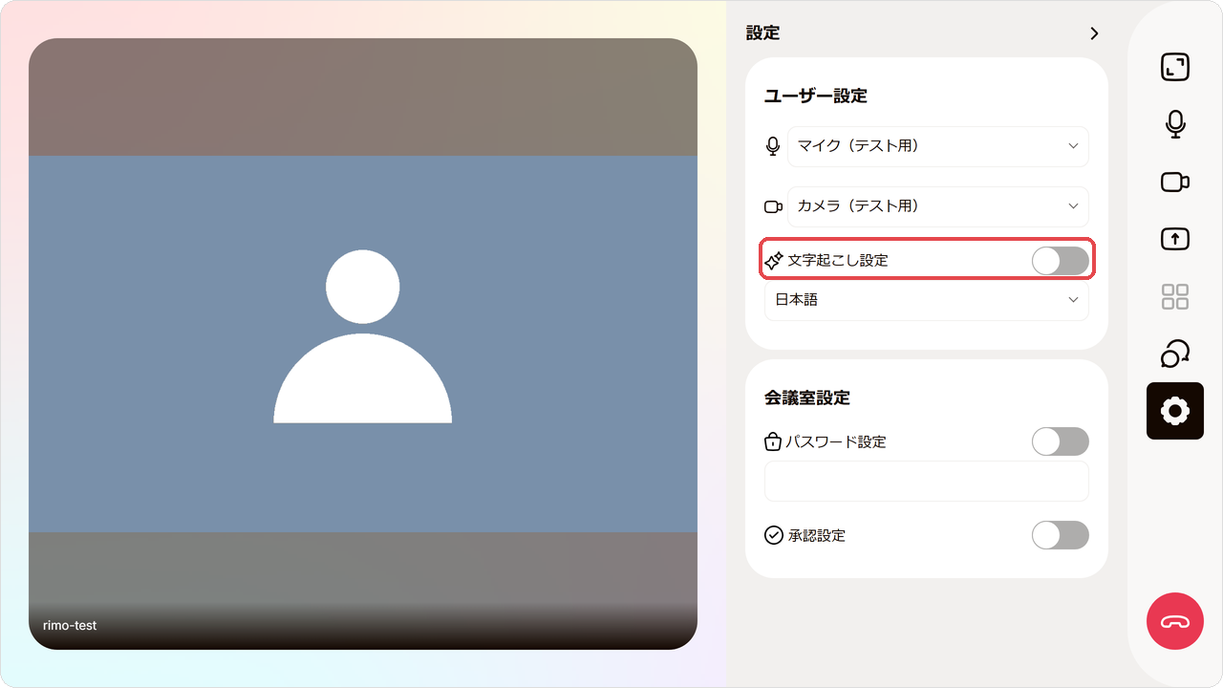Open the 日本語 language dropdown
The height and width of the screenshot is (688, 1223).
pos(927,300)
